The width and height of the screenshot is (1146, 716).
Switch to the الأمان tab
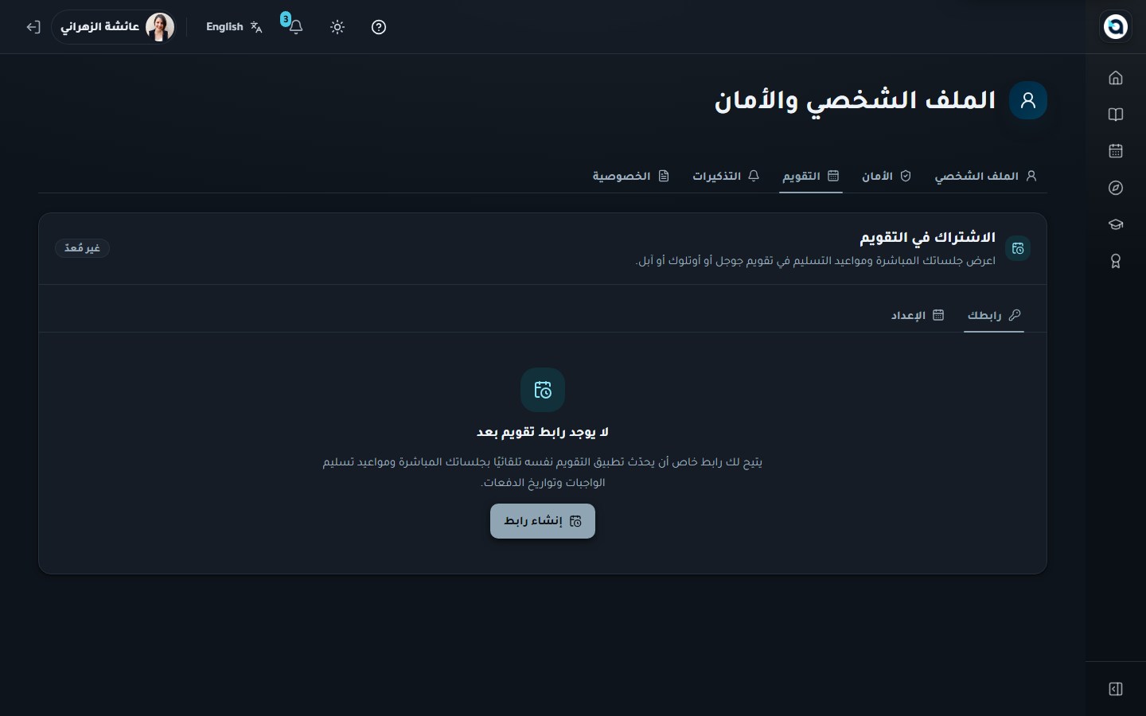[x=887, y=176]
